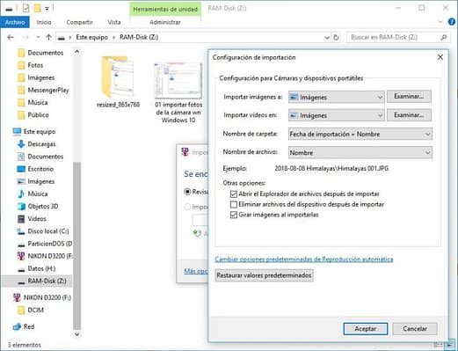Click navigation pane scroll down arrow
458x351 pixels.
[x=76, y=334]
